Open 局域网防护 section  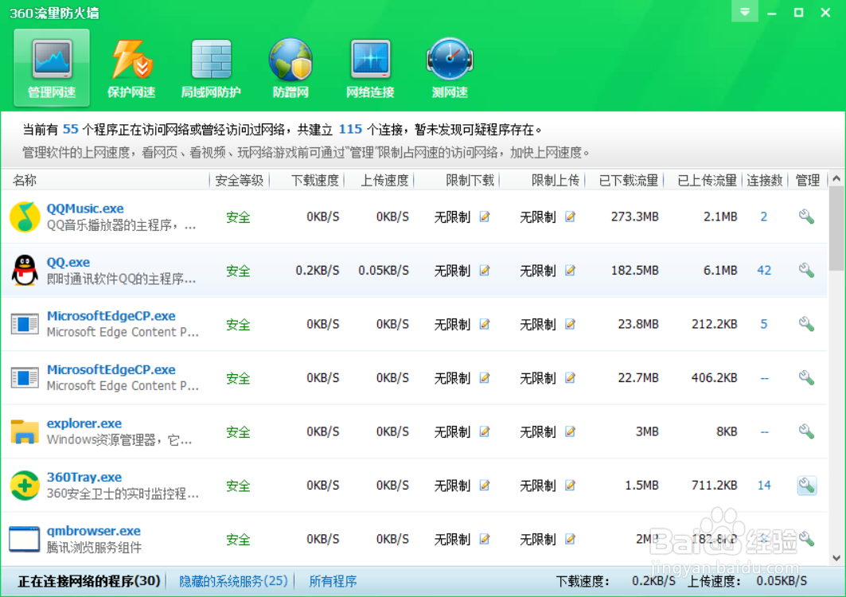click(211, 68)
